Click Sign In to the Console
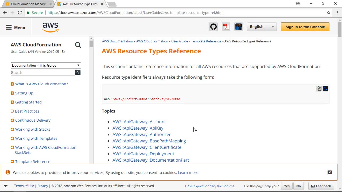This screenshot has height=192, width=342. (x=305, y=27)
